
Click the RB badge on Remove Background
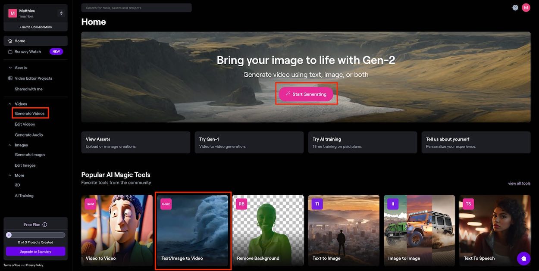coord(241,204)
